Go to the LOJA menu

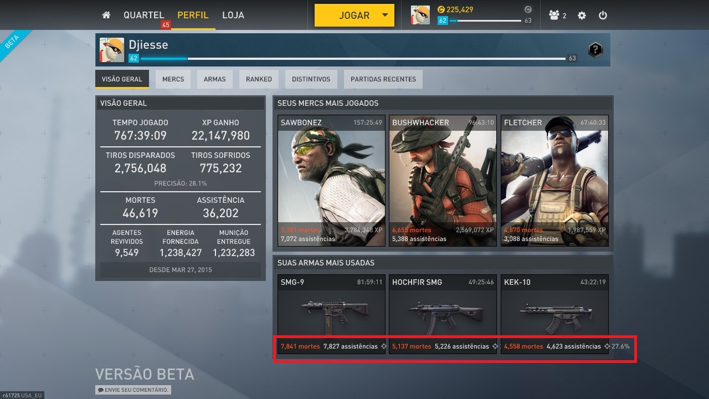pos(233,15)
